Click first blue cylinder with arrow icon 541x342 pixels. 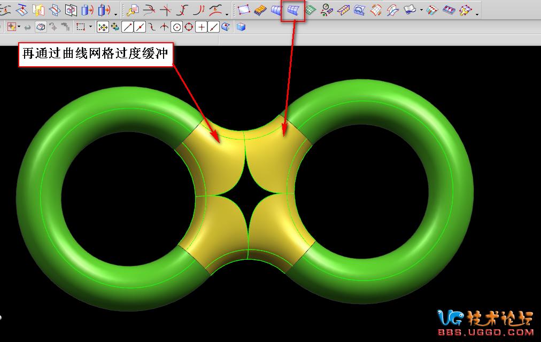pyautogui.click(x=87, y=10)
